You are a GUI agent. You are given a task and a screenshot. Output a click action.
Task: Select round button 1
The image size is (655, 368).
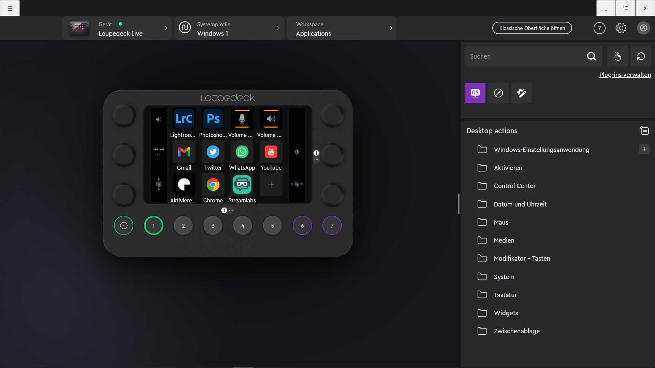point(154,226)
